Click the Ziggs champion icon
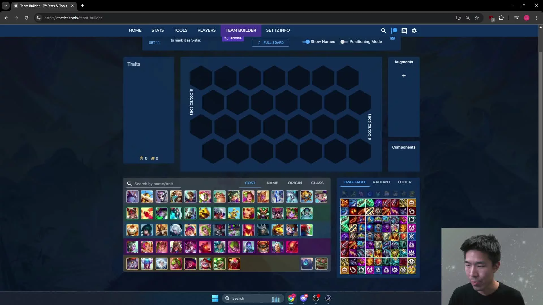Image resolution: width=543 pixels, height=305 pixels. (x=307, y=197)
